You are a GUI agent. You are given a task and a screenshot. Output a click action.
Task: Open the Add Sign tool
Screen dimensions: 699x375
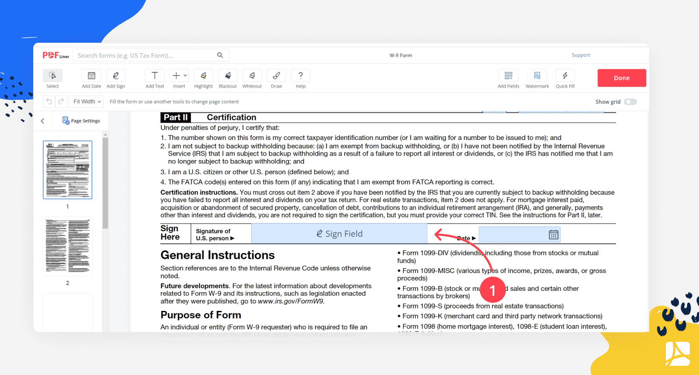(x=116, y=75)
